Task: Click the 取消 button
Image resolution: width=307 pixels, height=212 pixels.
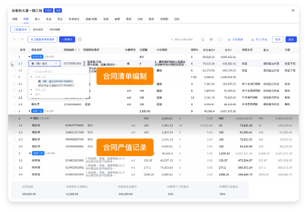Action: coord(278,39)
